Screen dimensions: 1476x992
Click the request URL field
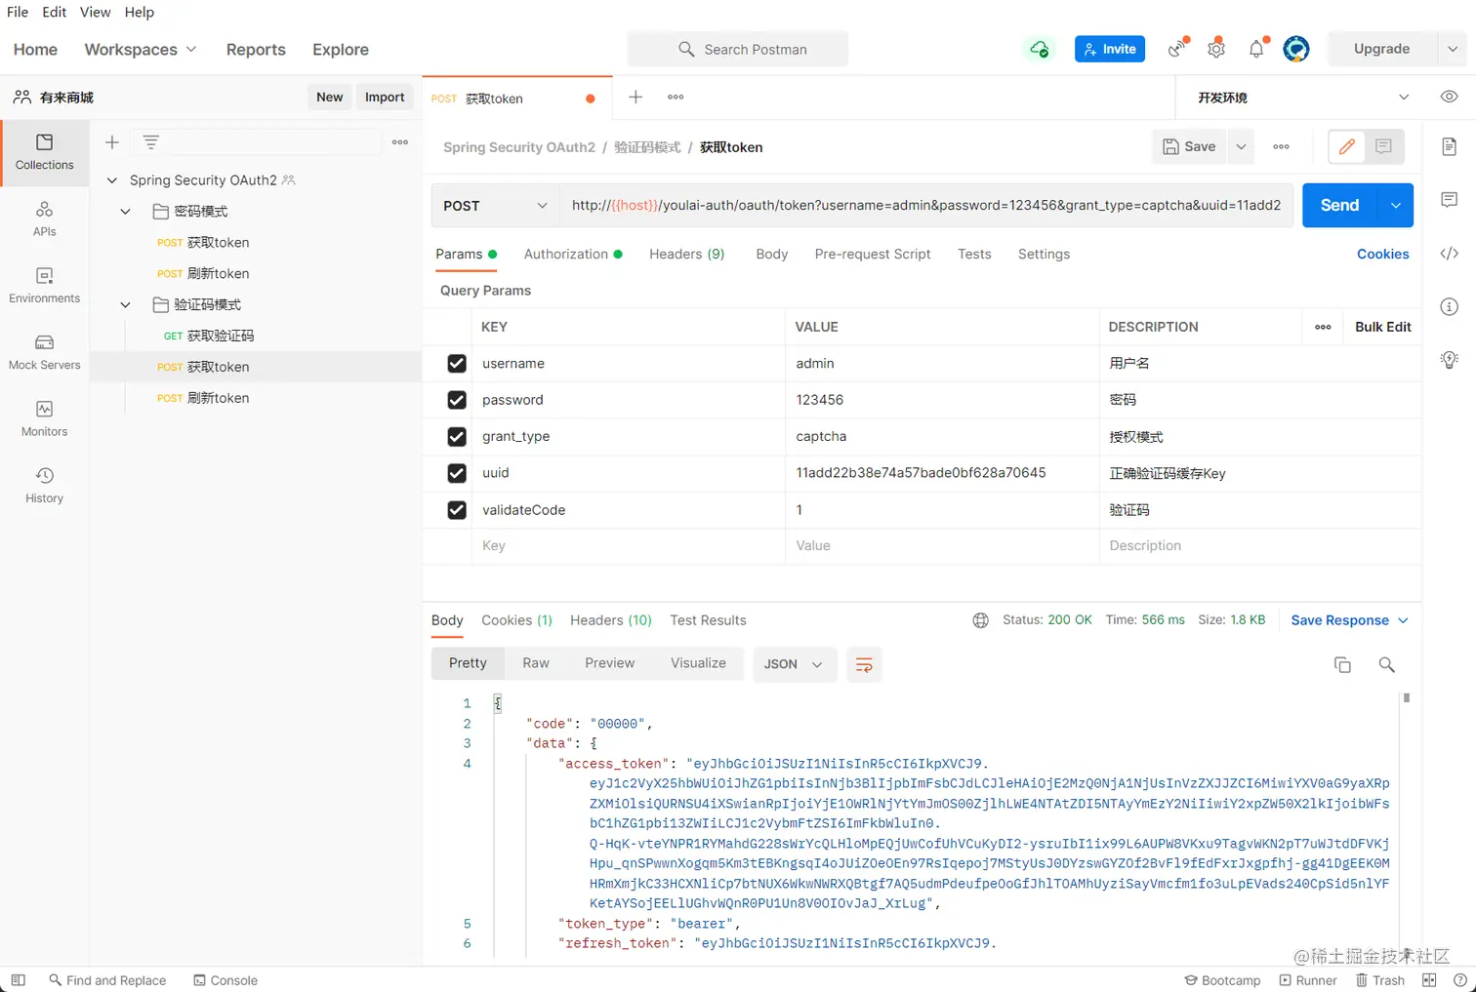[x=926, y=206]
